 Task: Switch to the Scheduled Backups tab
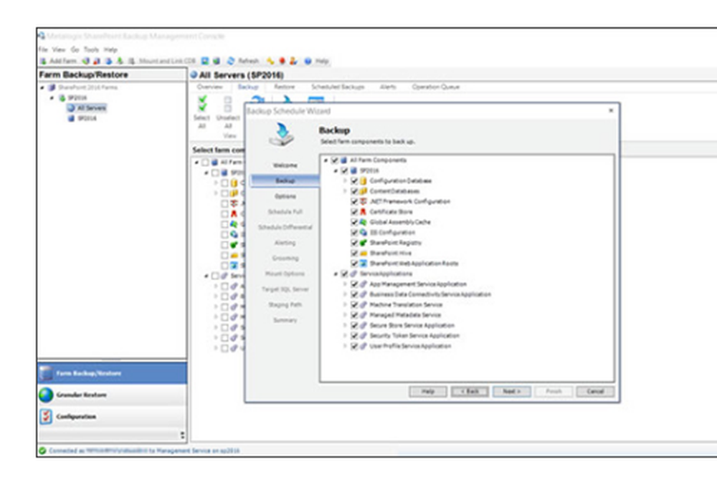click(338, 87)
